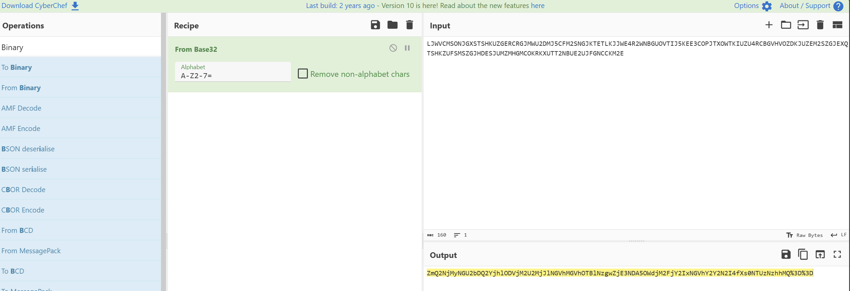Save the current recipe
This screenshot has width=850, height=291.
point(375,25)
